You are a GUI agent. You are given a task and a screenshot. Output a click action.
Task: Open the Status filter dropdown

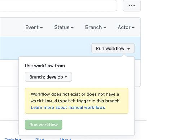point(64,27)
